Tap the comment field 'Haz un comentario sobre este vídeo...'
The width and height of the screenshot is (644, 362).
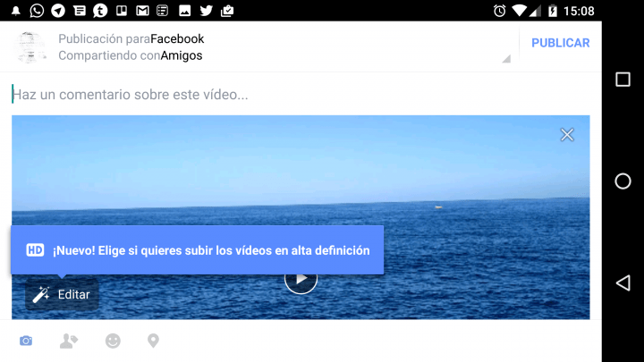(x=301, y=95)
